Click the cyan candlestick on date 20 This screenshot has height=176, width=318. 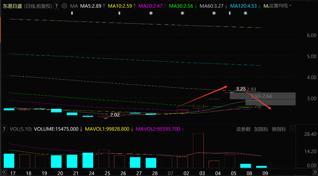(x=56, y=110)
